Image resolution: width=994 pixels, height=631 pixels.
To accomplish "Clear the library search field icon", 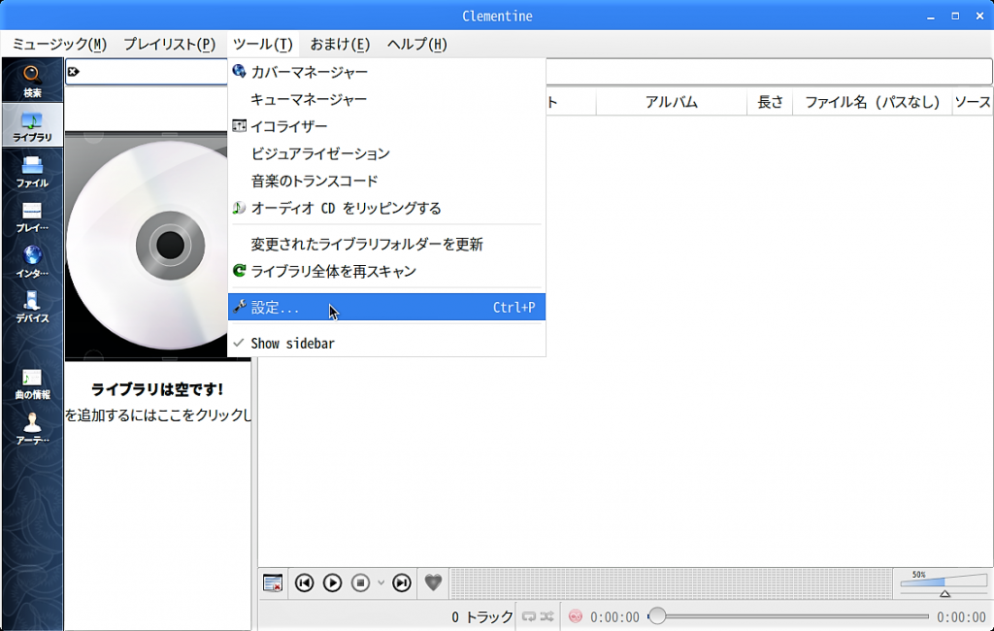I will pyautogui.click(x=74, y=72).
